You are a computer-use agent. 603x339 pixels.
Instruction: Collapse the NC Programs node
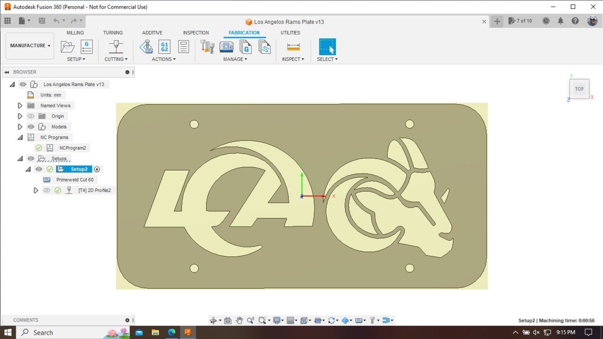(20, 137)
